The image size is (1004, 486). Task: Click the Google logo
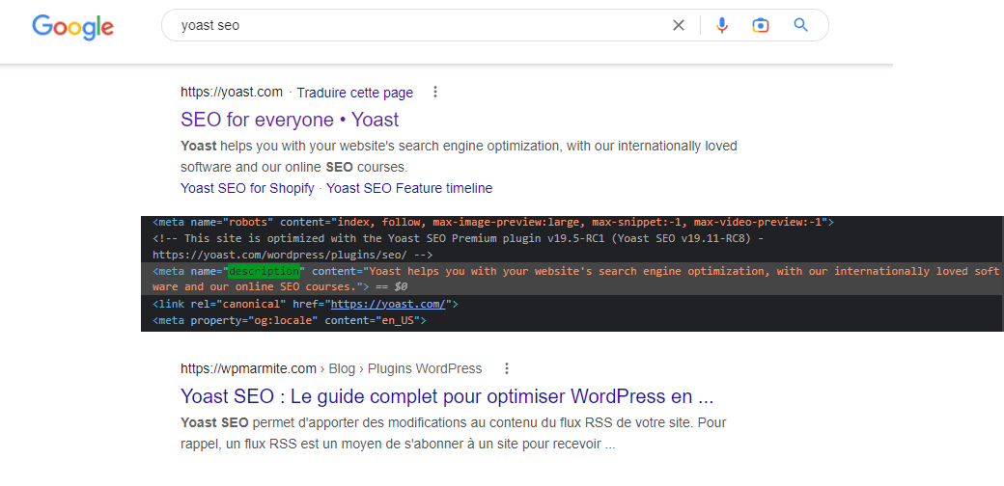tap(73, 26)
